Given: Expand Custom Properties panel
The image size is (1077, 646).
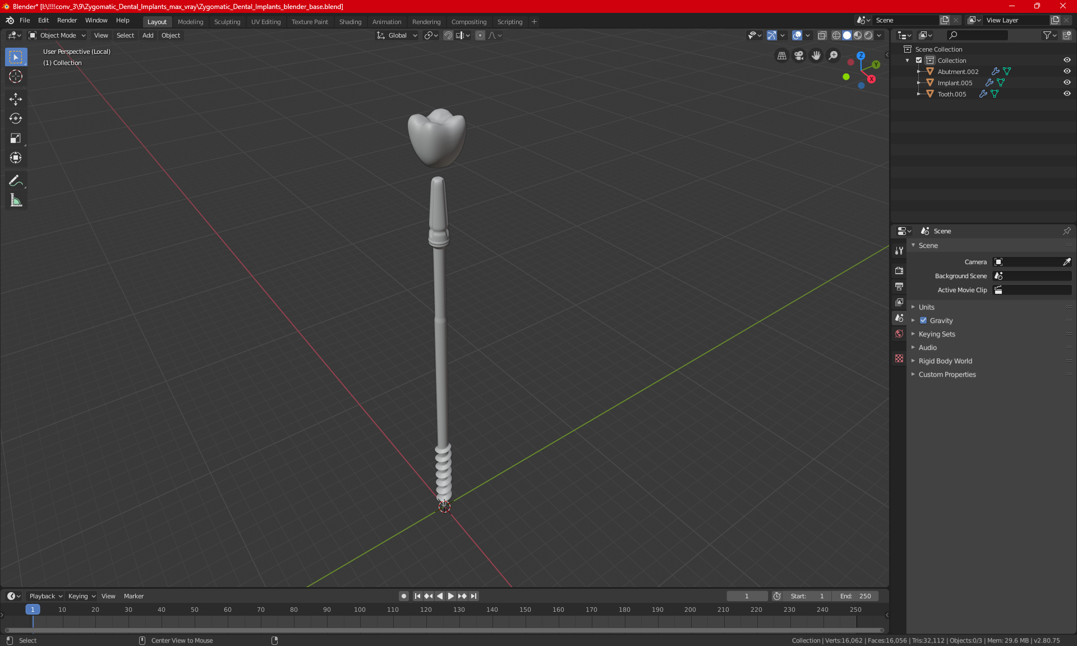Looking at the screenshot, I should tap(947, 375).
